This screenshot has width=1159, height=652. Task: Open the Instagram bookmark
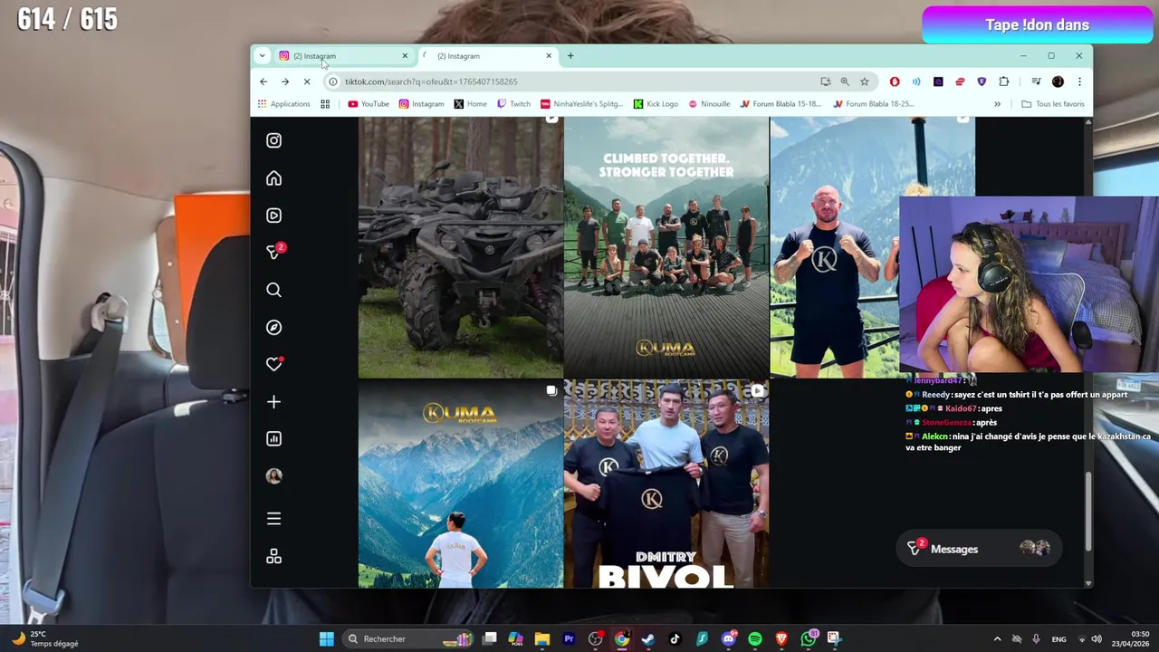pos(422,104)
